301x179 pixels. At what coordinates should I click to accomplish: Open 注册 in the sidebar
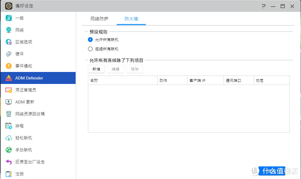[38, 174]
